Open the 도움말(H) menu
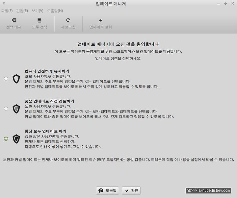237x198 pixels. 55,11
